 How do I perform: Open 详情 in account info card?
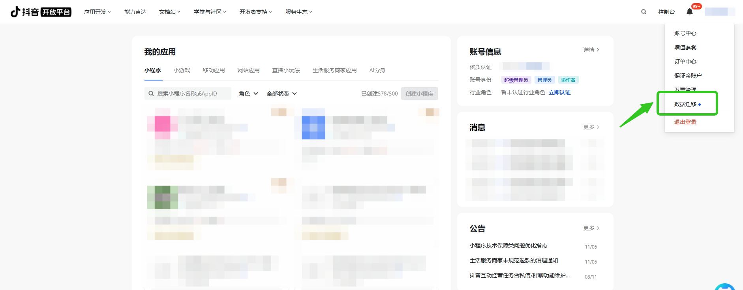(591, 50)
